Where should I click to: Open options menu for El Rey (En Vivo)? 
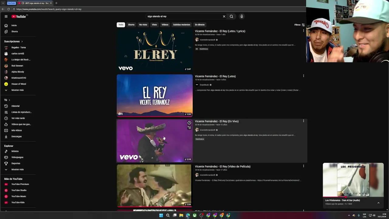pos(303,121)
